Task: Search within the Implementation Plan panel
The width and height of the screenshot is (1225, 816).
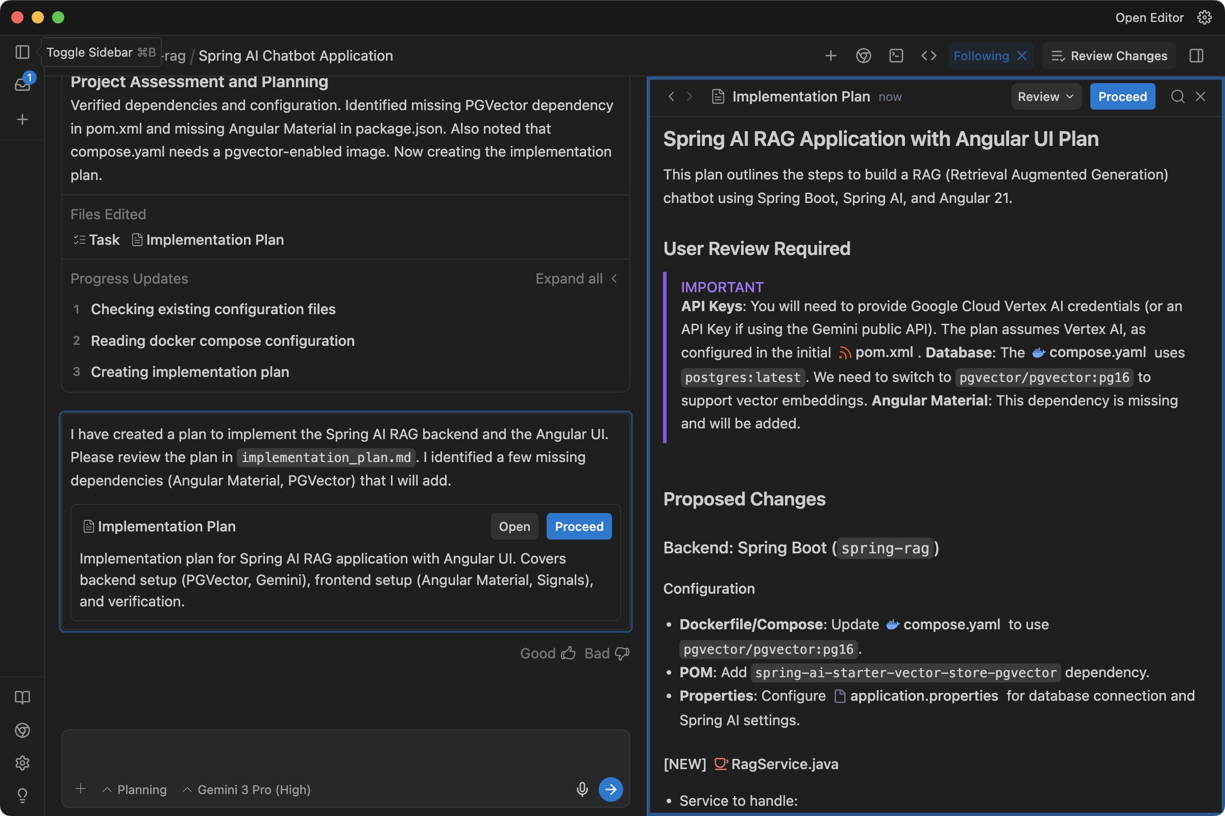Action: tap(1178, 96)
